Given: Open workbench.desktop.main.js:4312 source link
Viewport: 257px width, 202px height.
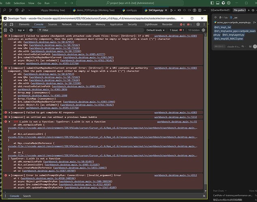Looking at the screenshot, I should coord(176,175).
